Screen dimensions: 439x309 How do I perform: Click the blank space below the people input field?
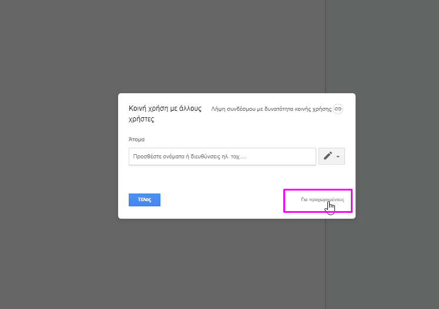point(222,178)
